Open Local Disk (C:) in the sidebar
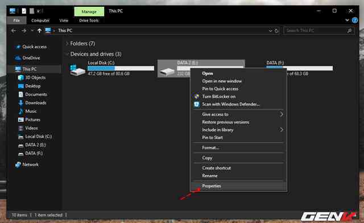364x223 pixels. [x=38, y=136]
